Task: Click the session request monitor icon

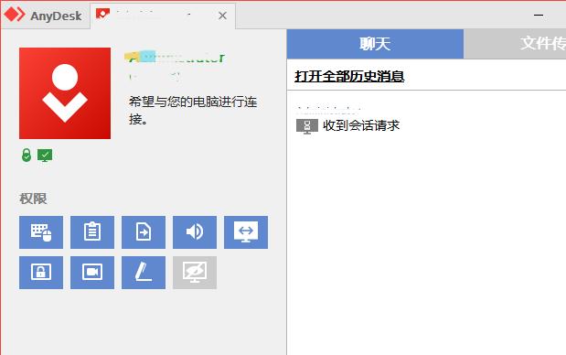Action: [x=307, y=126]
